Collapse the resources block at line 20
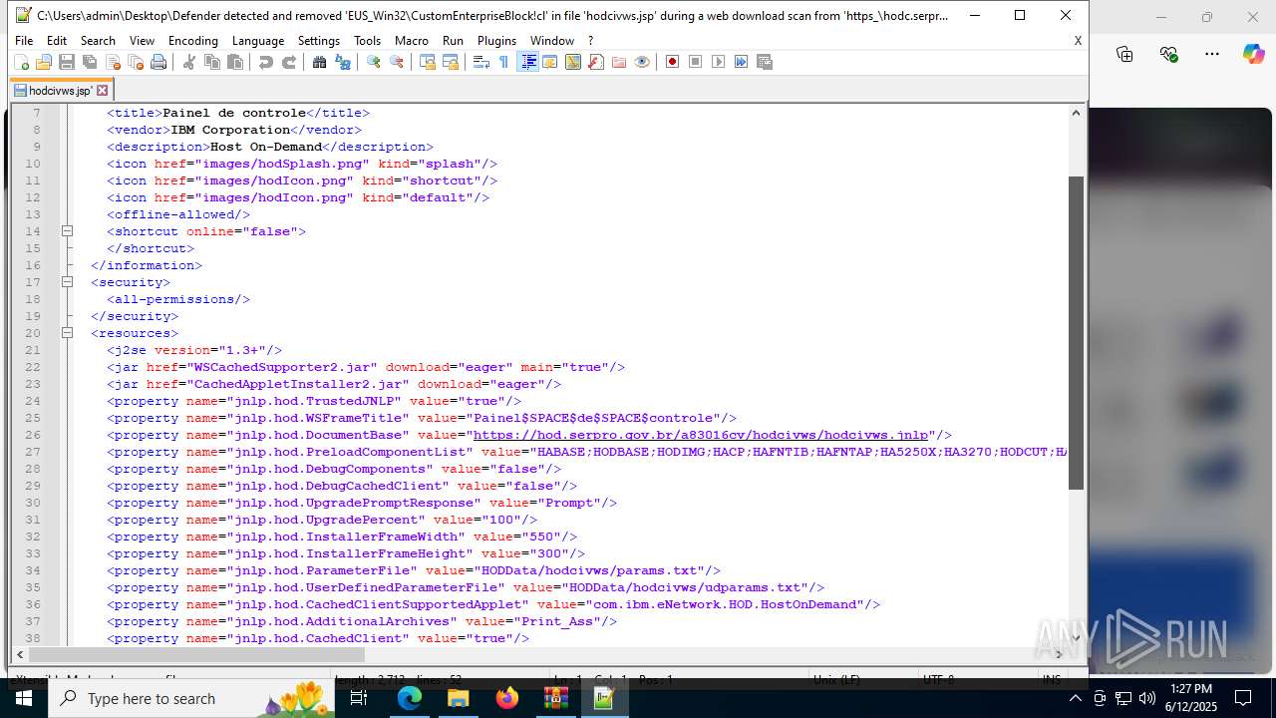Screen dimensions: 1276x718 (67, 333)
